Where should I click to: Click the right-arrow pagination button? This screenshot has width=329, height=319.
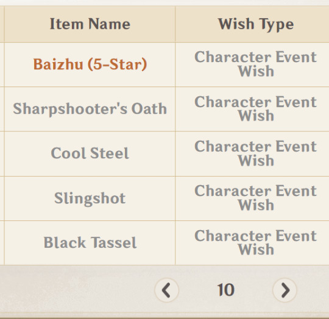[285, 290]
